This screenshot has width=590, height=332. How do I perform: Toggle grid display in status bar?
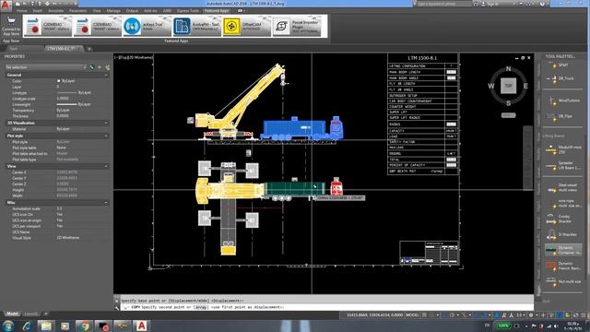click(x=424, y=314)
